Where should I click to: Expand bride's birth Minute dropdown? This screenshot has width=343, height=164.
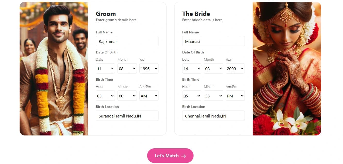[213, 96]
